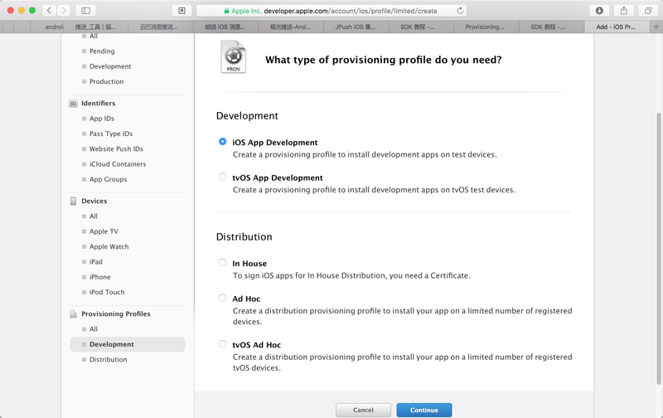Viewport: 663px width, 418px height.
Task: Pick the In House distribution option
Action: [223, 263]
